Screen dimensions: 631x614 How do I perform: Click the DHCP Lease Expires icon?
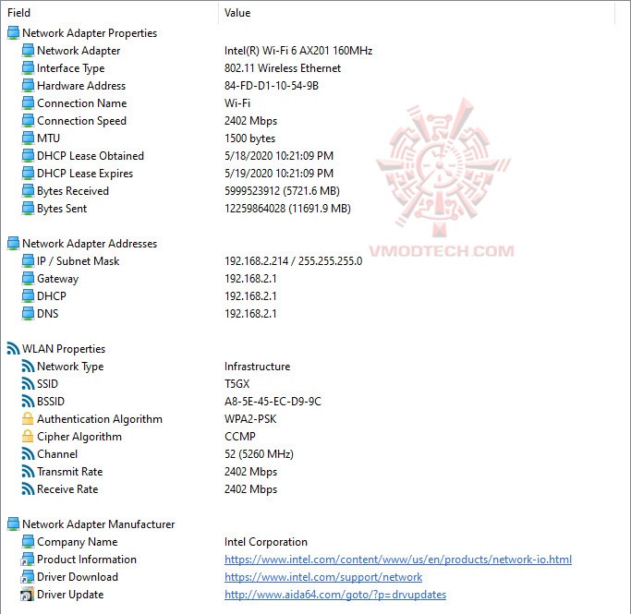click(x=28, y=174)
